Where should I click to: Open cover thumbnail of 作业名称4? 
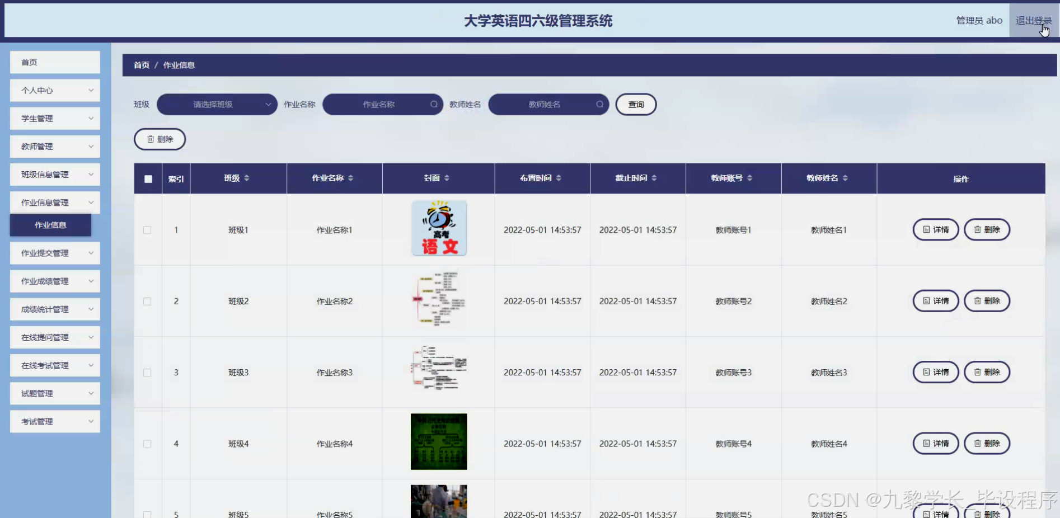click(x=439, y=441)
